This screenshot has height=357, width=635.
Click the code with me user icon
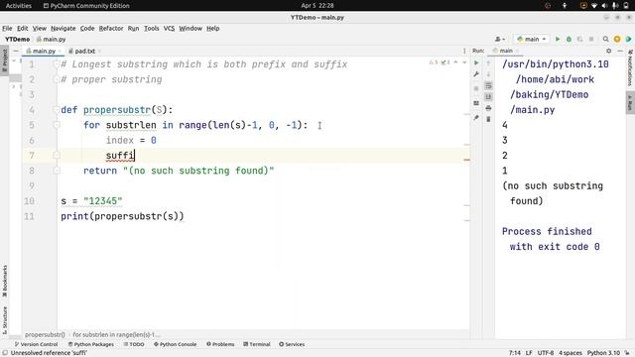pos(500,39)
